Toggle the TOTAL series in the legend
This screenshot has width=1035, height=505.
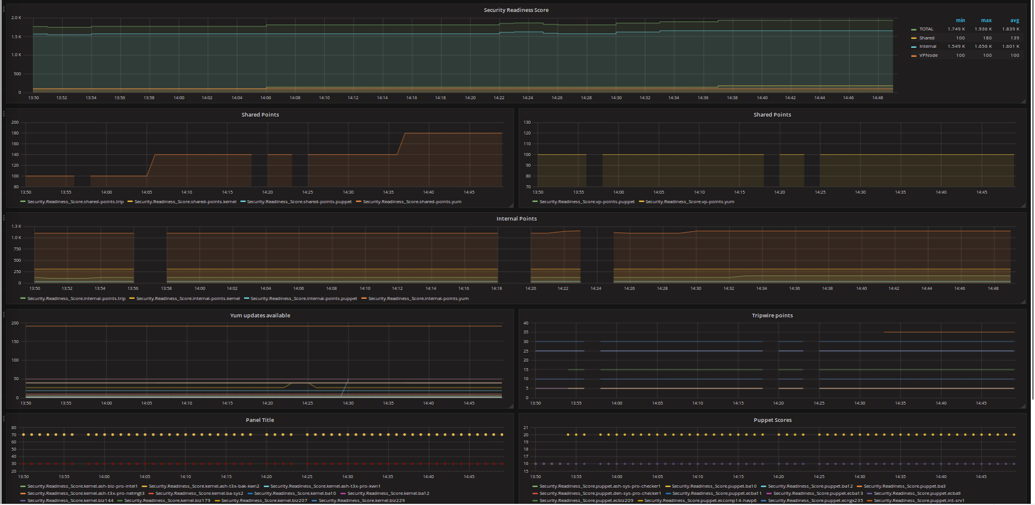[926, 29]
